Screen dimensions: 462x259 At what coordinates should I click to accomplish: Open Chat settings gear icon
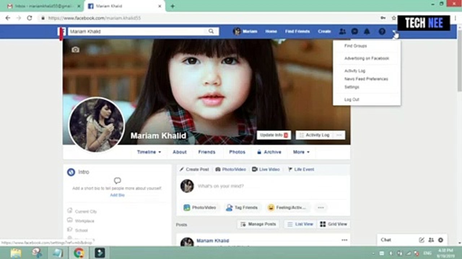440,240
